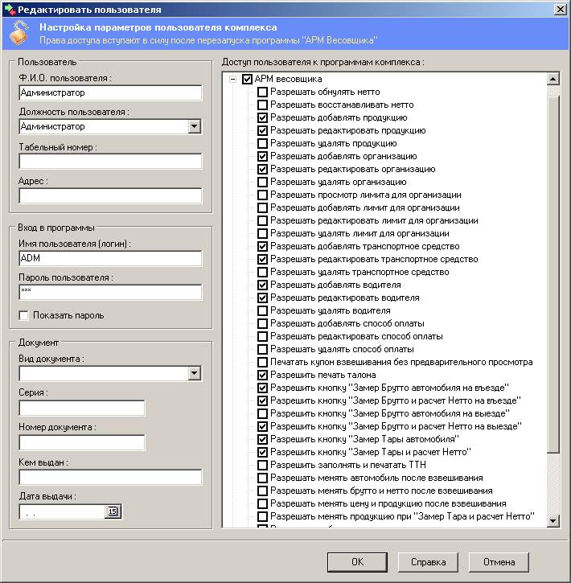Open the Должность пользователя dropdown
This screenshot has height=583, width=571.
click(x=194, y=126)
